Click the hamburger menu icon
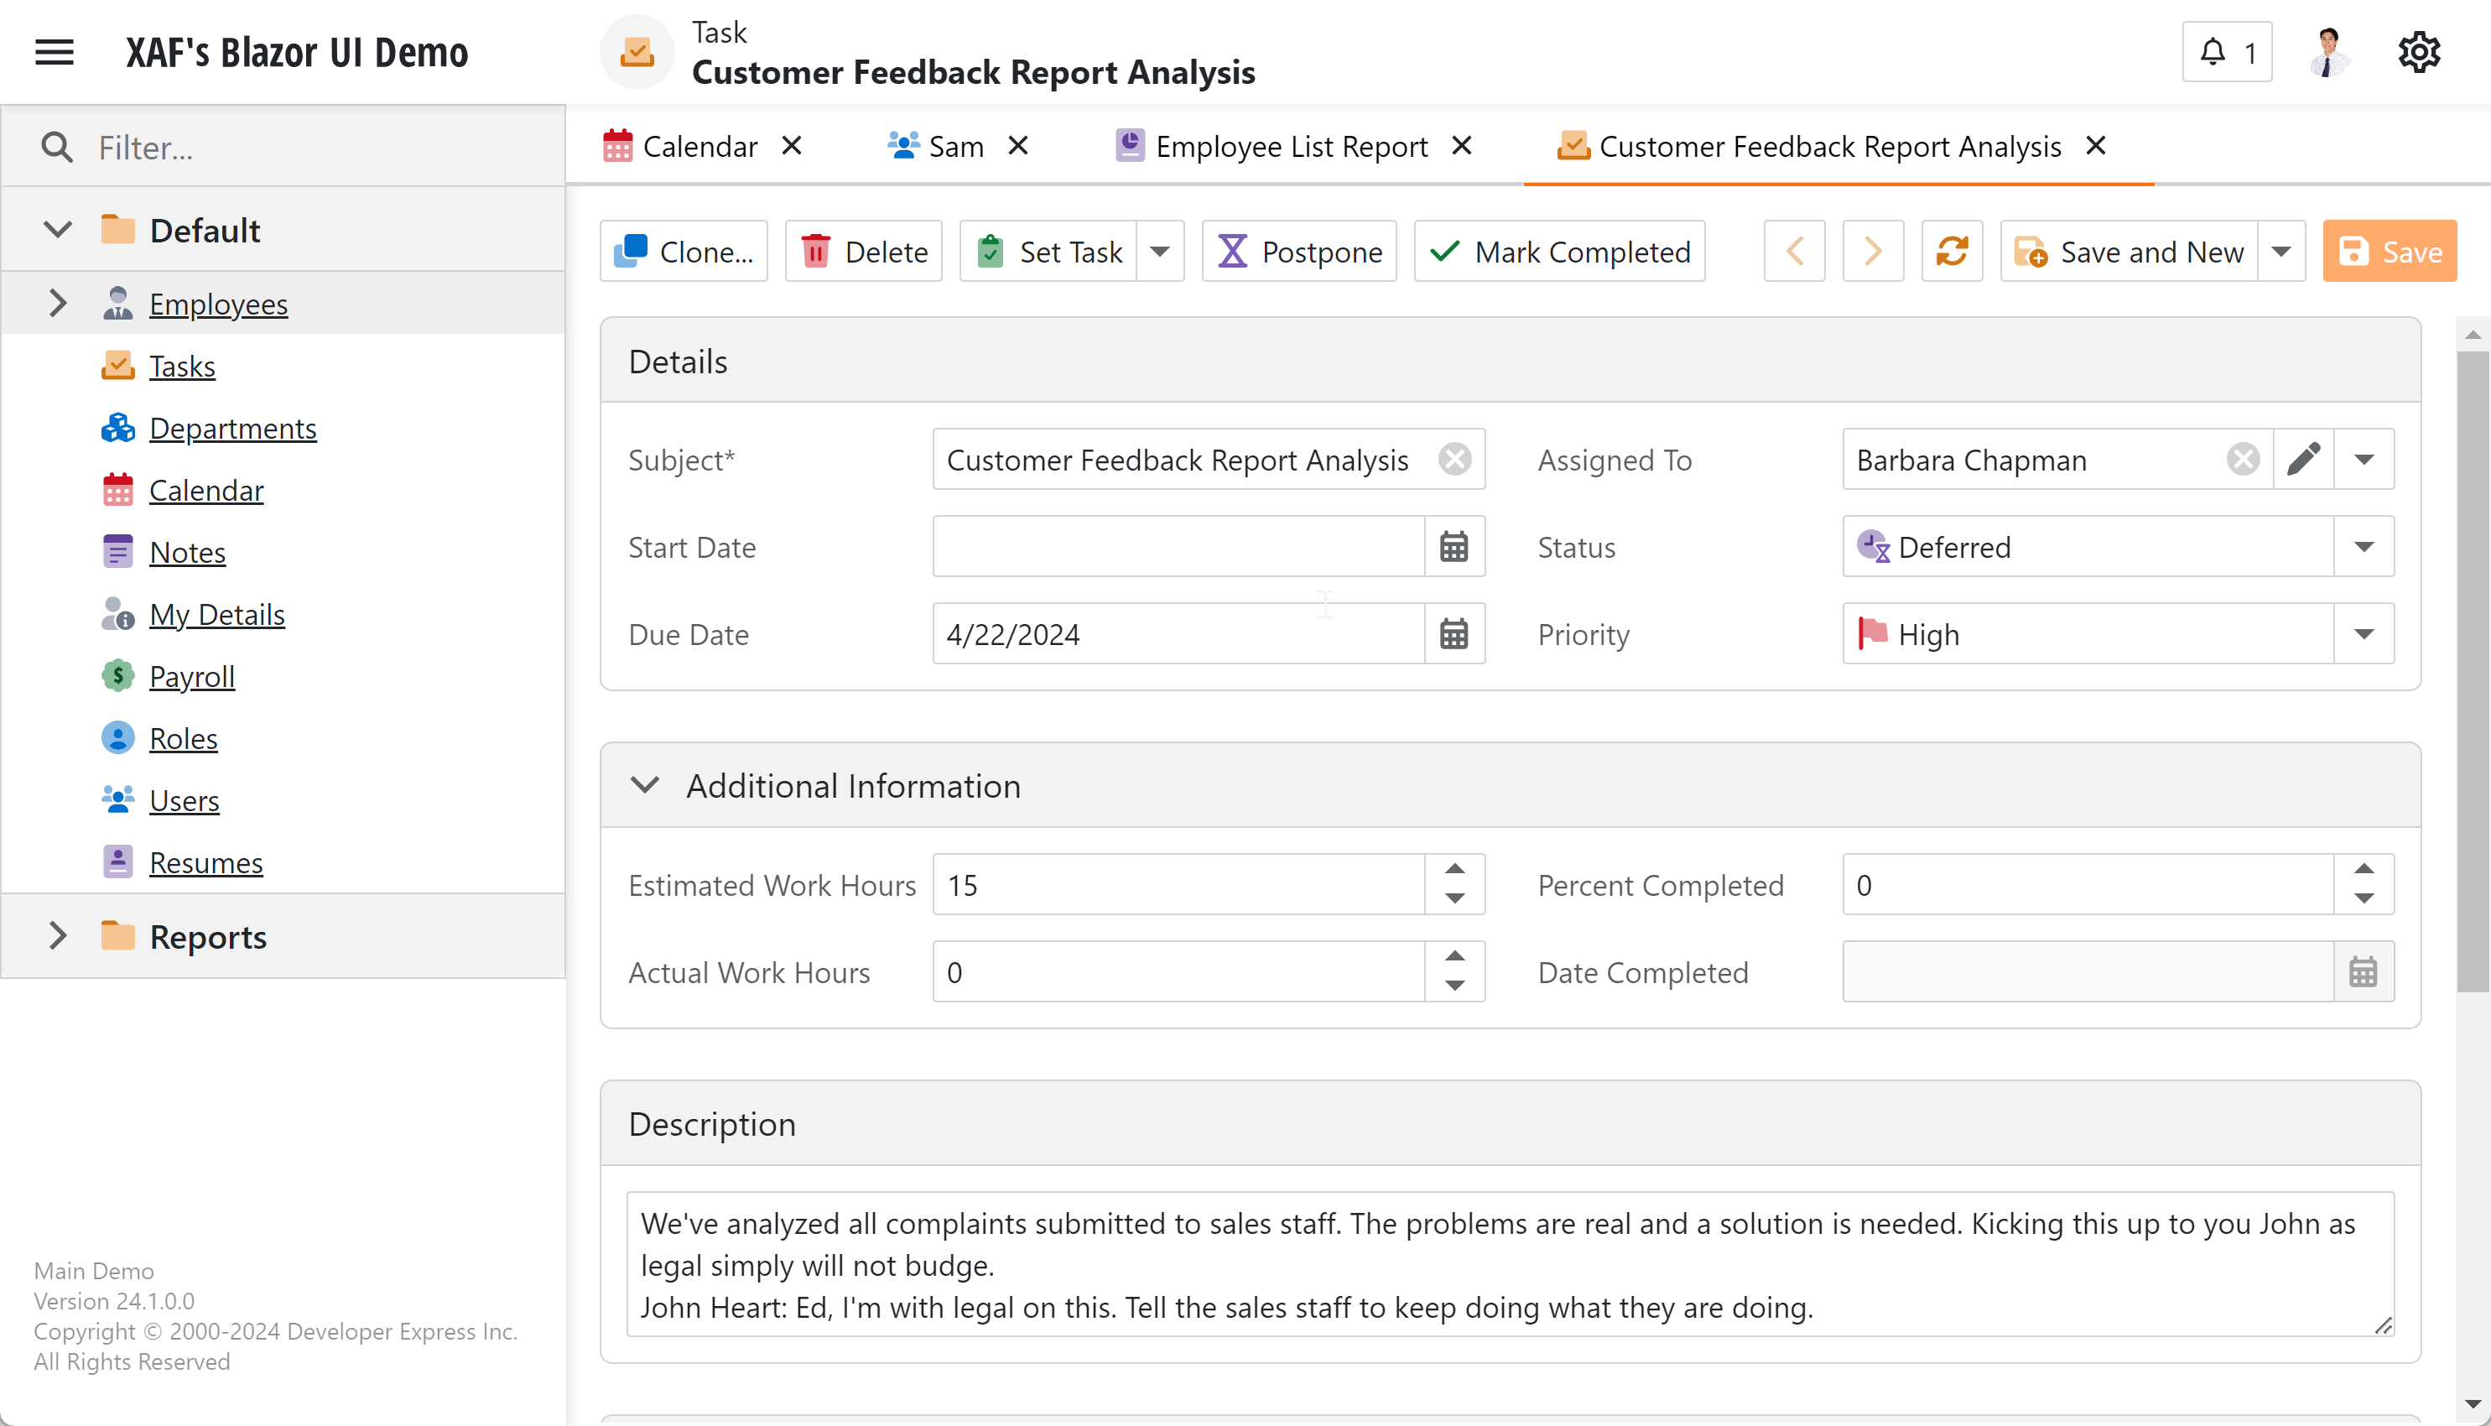The image size is (2491, 1426). (x=55, y=52)
